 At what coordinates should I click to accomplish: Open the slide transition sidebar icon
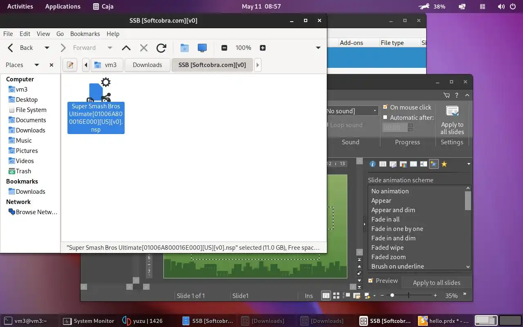coord(424,164)
